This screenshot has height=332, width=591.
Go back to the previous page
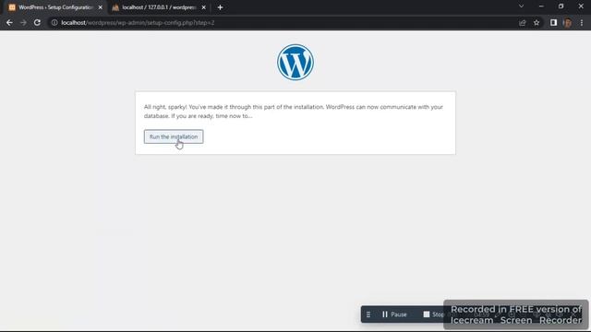coord(9,22)
